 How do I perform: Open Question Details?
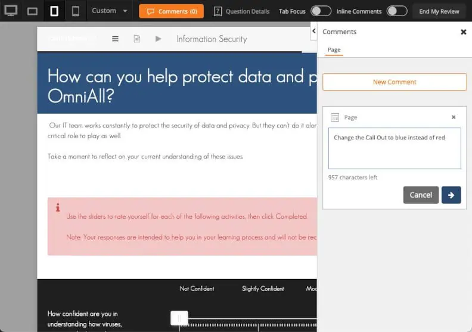pos(242,11)
